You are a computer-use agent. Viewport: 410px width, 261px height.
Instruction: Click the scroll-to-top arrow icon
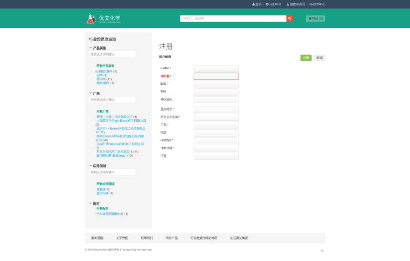point(322,250)
